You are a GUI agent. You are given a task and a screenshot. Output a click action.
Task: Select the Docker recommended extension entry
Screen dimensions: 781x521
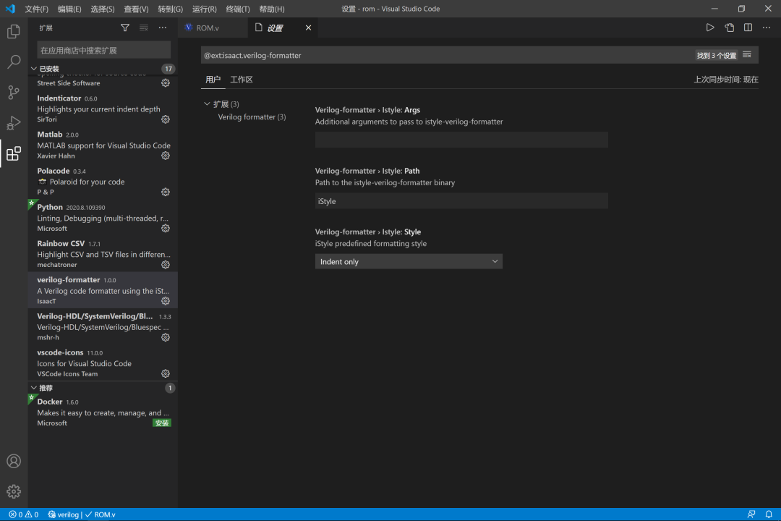(103, 412)
